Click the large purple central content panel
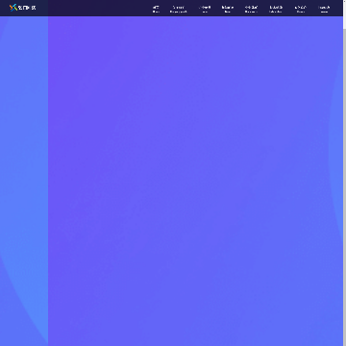 click(x=195, y=181)
